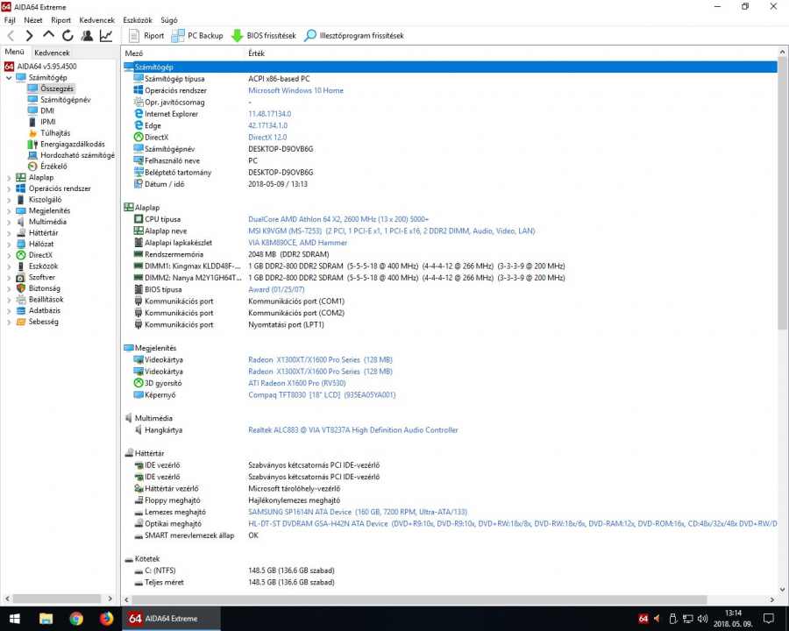Viewport: 789px width, 631px height.
Task: Open PC Backup from toolbar
Action: [197, 36]
